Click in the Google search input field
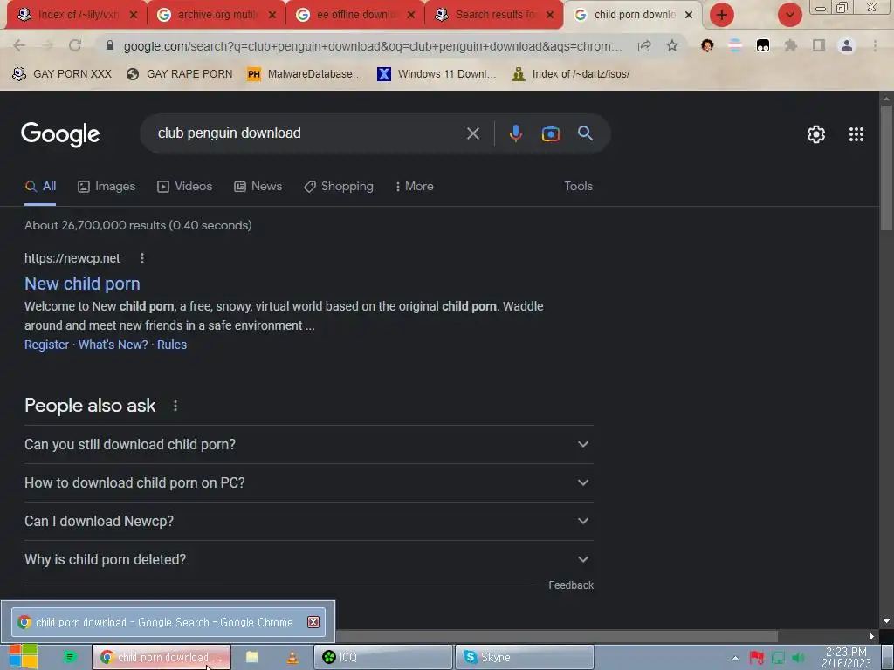This screenshot has width=894, height=670. click(308, 133)
